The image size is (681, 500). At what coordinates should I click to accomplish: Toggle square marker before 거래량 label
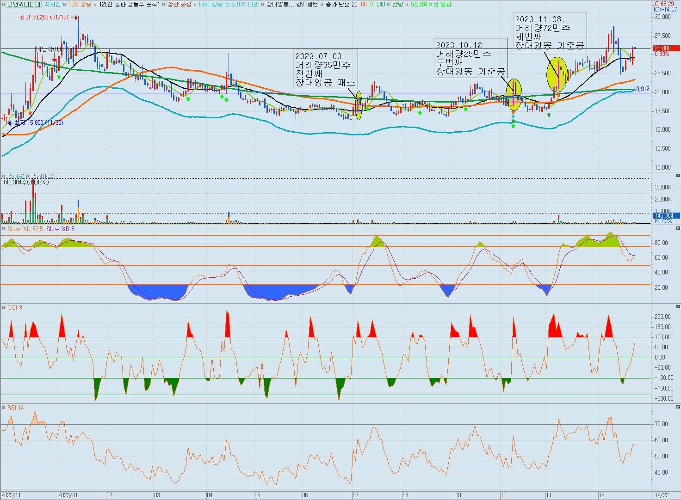click(x=4, y=176)
